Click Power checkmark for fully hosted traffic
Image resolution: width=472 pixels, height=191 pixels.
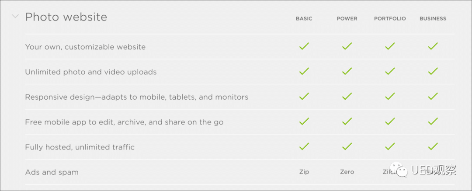347,146
